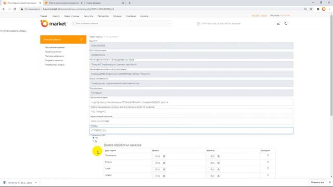
Task: Click the market logo
Action: coord(54,23)
